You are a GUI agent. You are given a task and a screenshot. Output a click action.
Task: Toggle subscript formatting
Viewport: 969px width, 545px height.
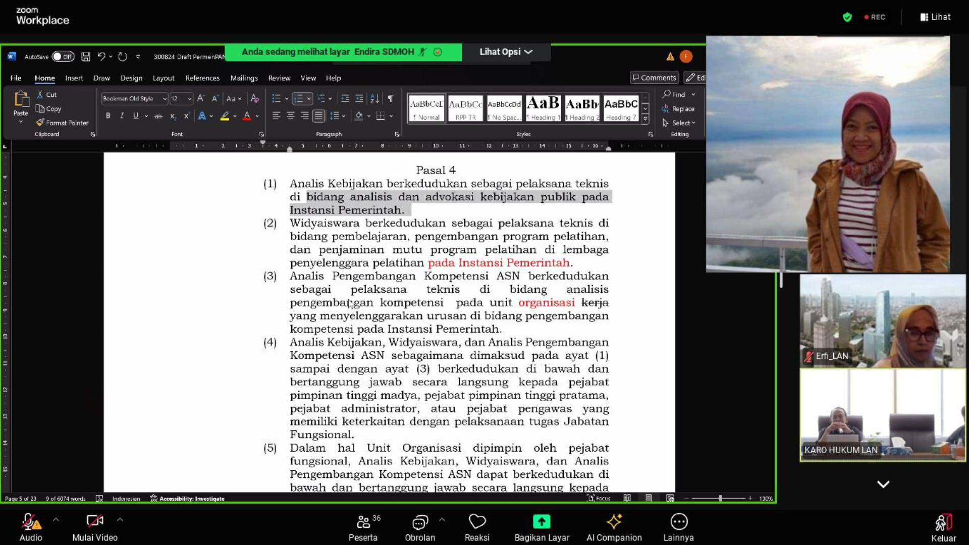click(173, 116)
